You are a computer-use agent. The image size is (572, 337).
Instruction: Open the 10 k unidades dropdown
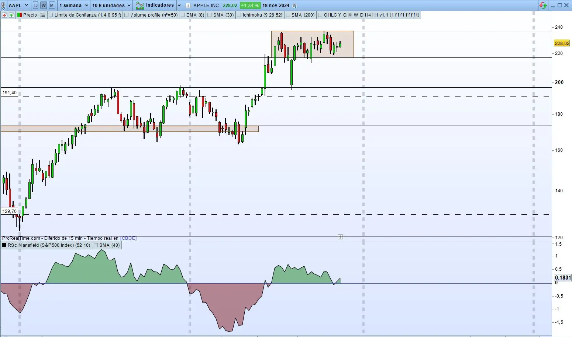[129, 6]
